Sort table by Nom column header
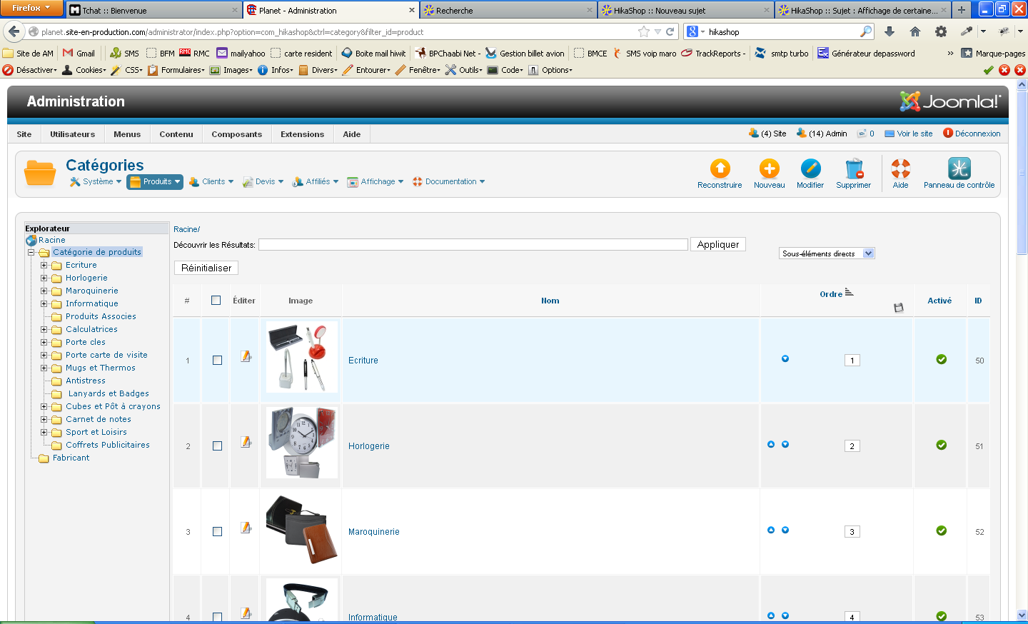Image resolution: width=1028 pixels, height=624 pixels. 550,301
